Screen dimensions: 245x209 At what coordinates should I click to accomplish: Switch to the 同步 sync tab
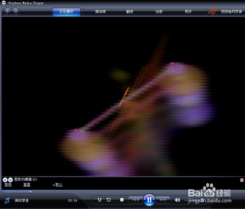coord(188,11)
